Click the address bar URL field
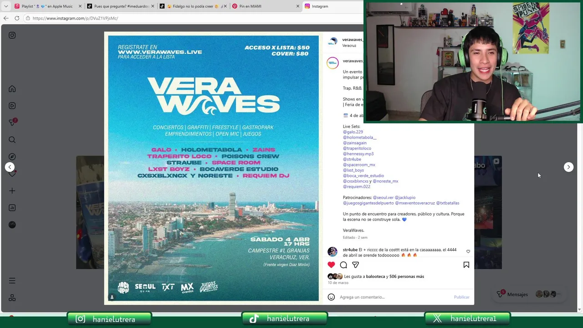The image size is (583, 328). point(194,18)
